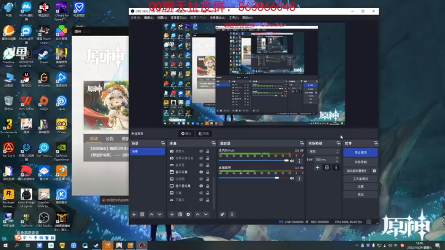The height and width of the screenshot is (250, 445).
Task: Adjust the 麦克风/Aux volume slider
Action: click(x=254, y=161)
